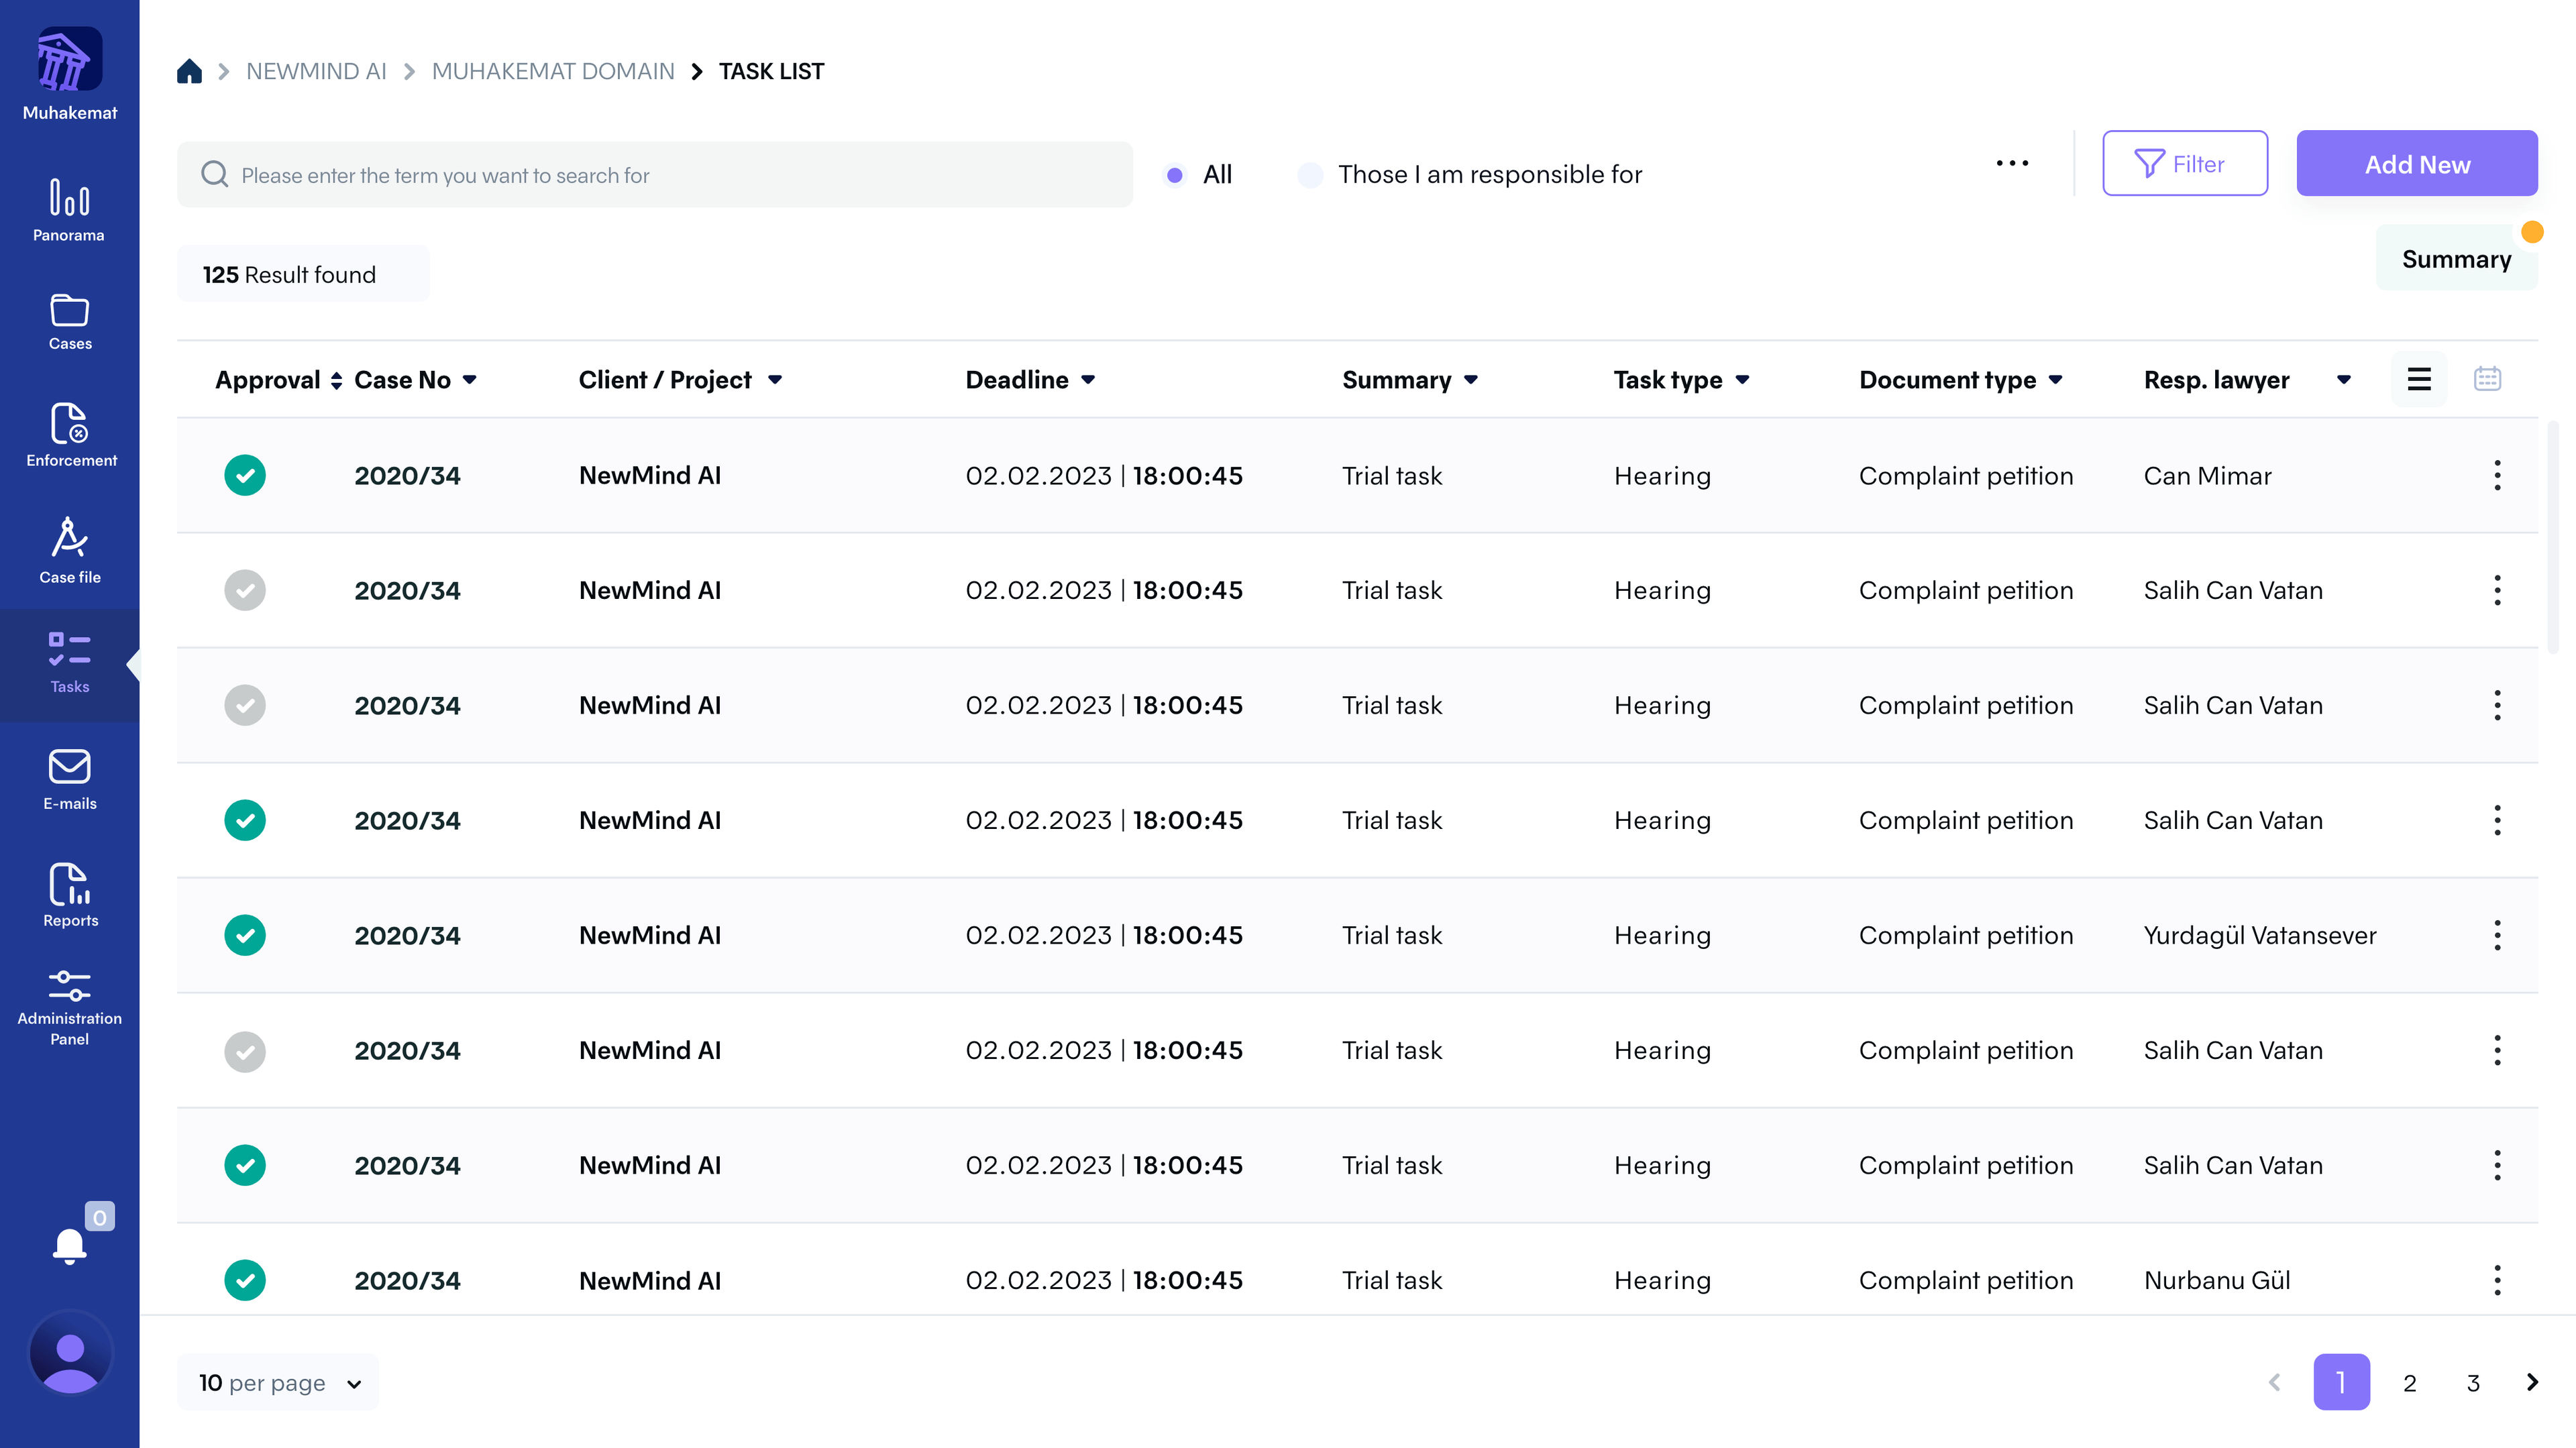Click the search term input field
Viewport: 2576px width, 1448px height.
coord(655,175)
